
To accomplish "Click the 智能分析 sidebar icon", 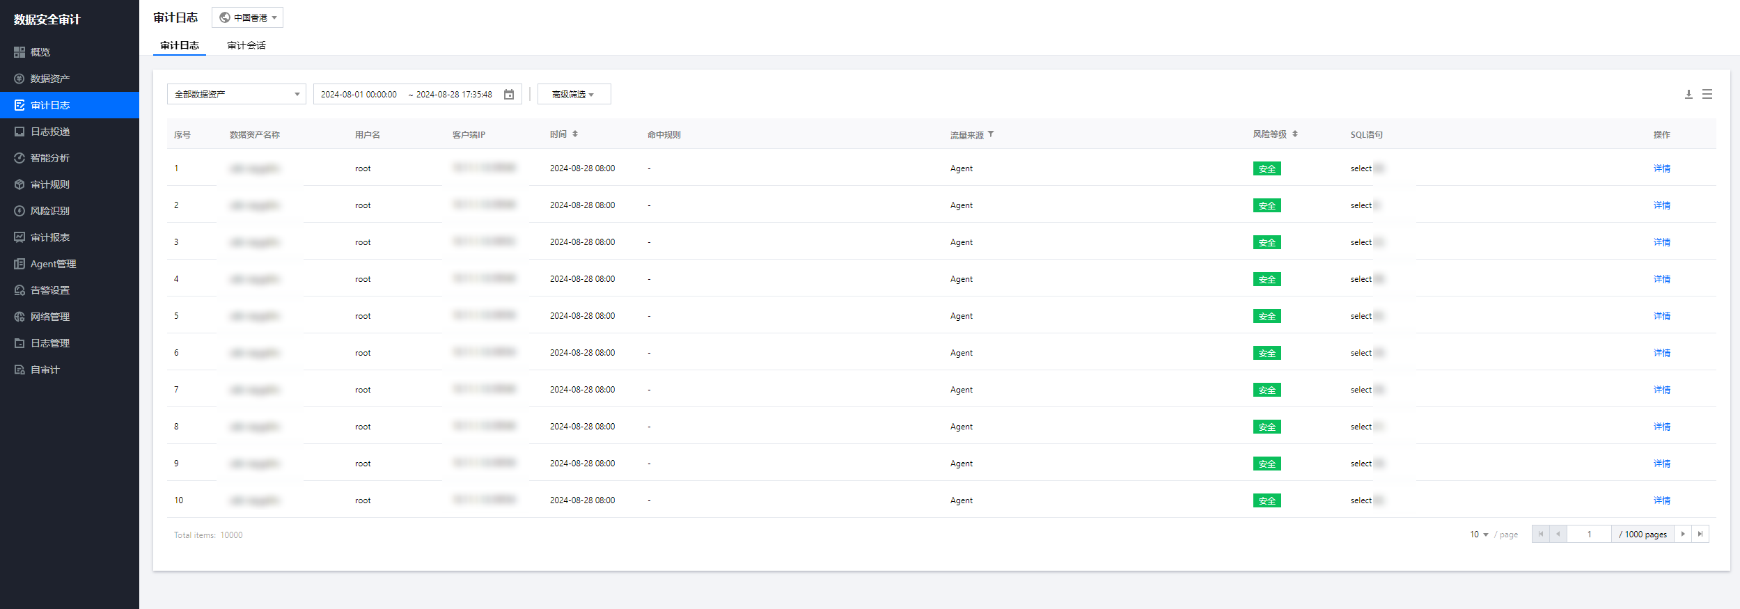I will [19, 158].
